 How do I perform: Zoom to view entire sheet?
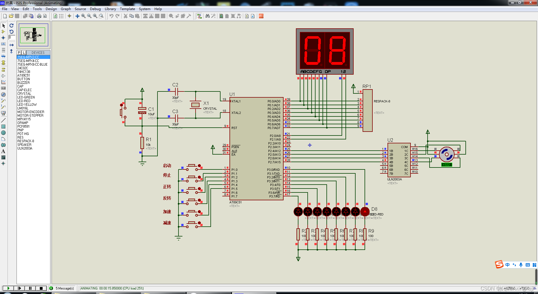click(95, 16)
